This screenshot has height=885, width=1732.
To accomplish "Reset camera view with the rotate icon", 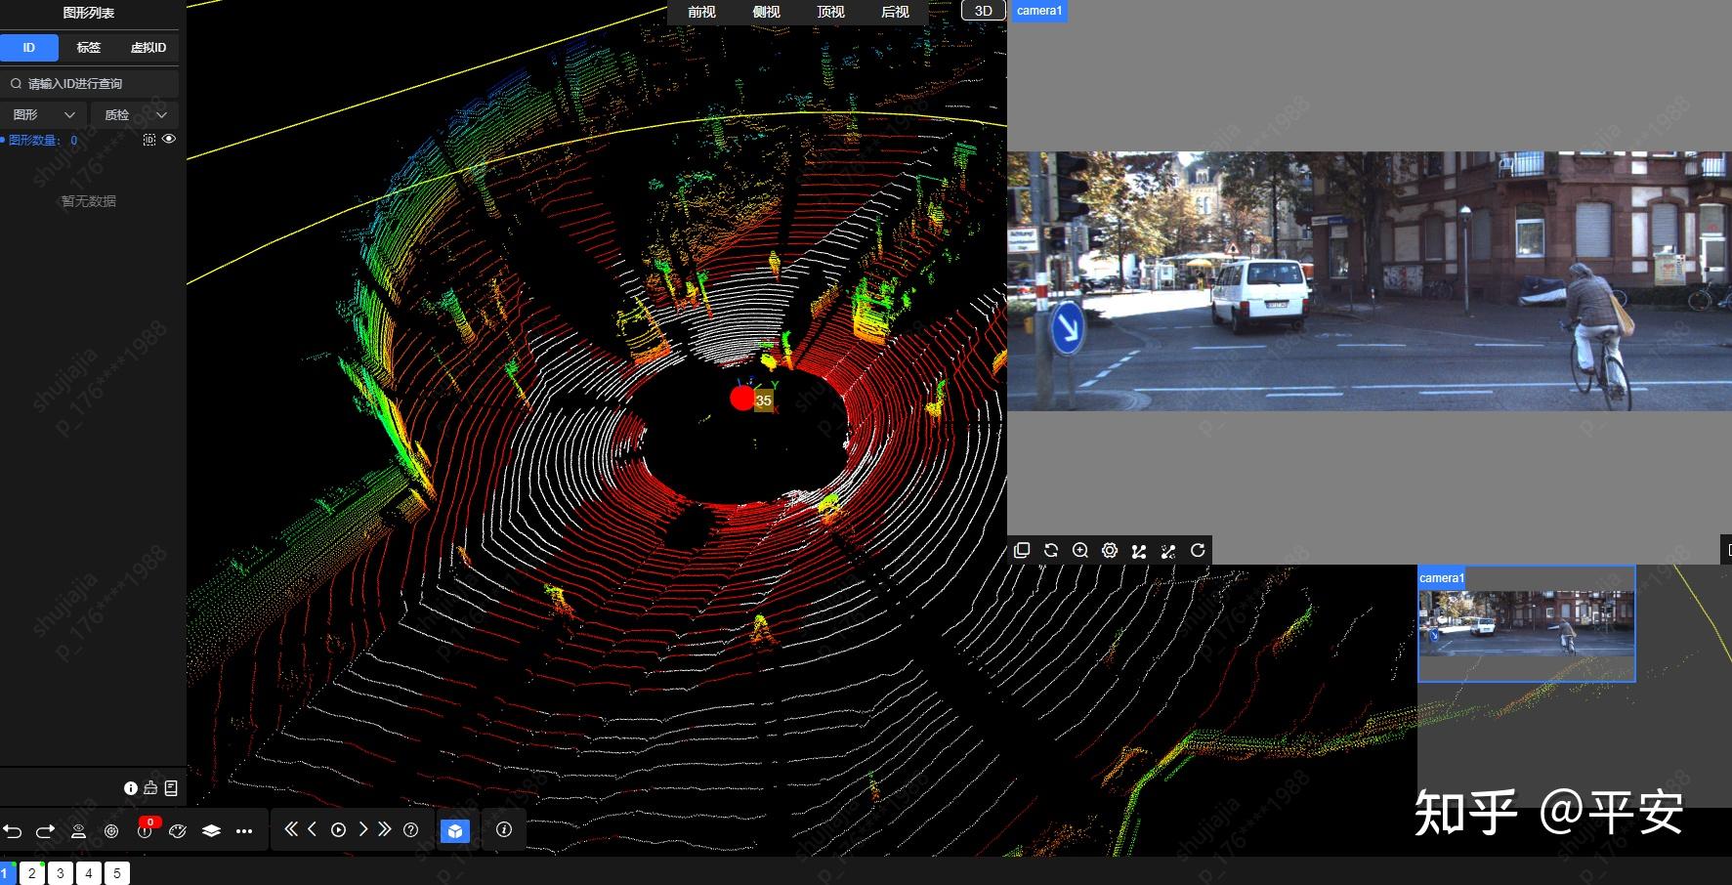I will (x=1198, y=550).
